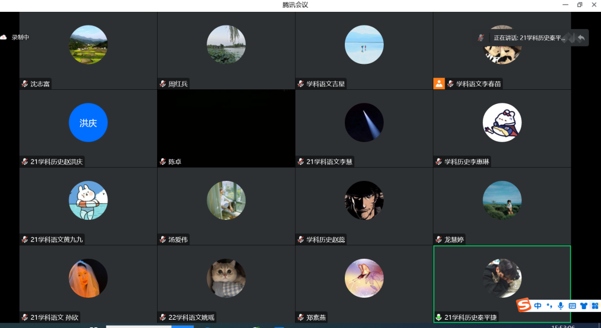
Task: Click the cloud recording icon beside 录制中
Action: point(4,37)
